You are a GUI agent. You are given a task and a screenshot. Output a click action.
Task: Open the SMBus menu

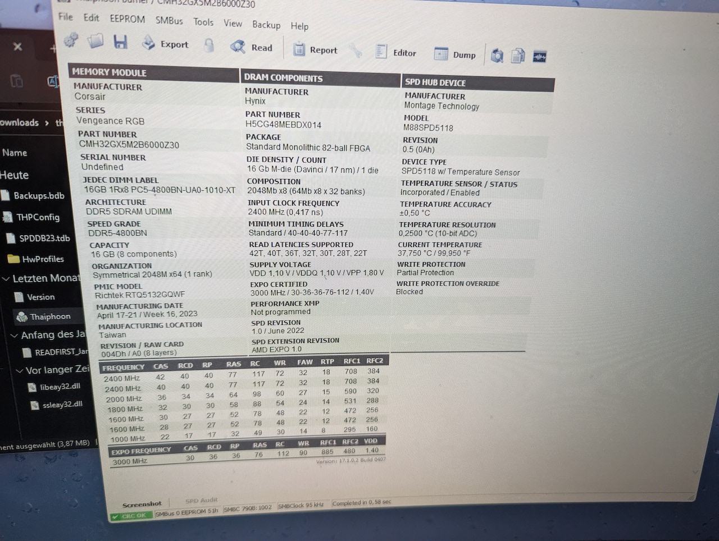[x=169, y=20]
